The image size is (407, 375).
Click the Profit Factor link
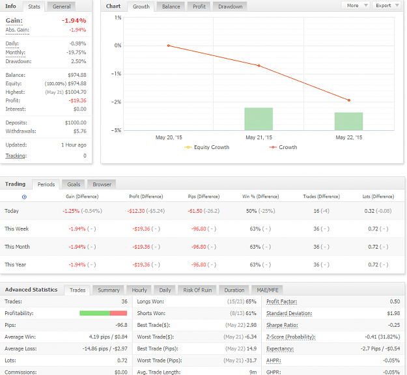(x=281, y=301)
